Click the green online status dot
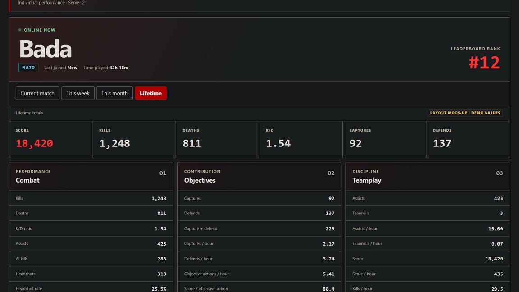Viewport: 519px width, 292px height. point(20,30)
